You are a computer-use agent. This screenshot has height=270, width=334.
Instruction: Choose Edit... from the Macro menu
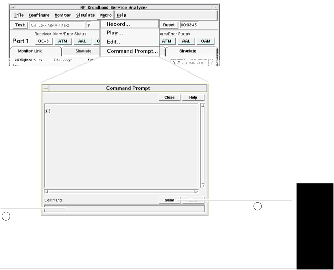(x=130, y=42)
